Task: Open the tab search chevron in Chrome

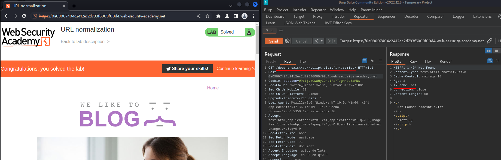Action: (231, 6)
